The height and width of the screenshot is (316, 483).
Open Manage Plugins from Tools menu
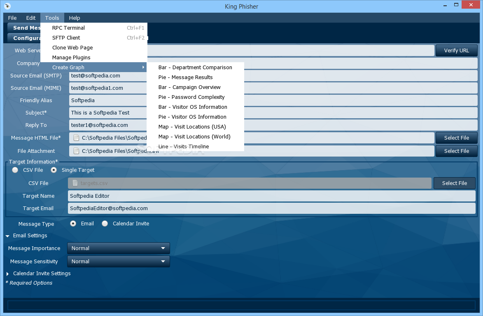[x=93, y=57]
